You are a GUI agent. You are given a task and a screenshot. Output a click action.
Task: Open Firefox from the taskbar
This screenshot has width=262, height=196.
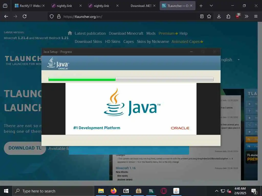point(114,191)
